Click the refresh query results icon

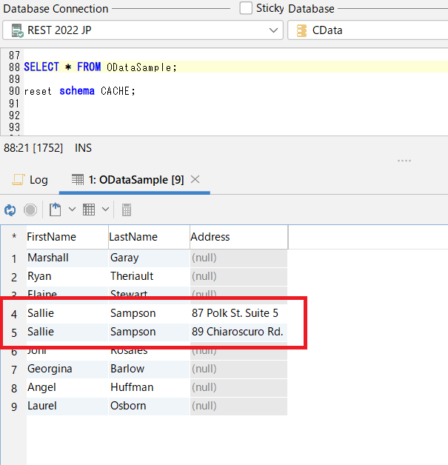point(10,210)
